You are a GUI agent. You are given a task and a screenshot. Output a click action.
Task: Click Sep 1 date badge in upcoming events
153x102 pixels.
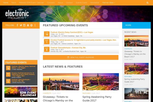[x=47, y=42]
